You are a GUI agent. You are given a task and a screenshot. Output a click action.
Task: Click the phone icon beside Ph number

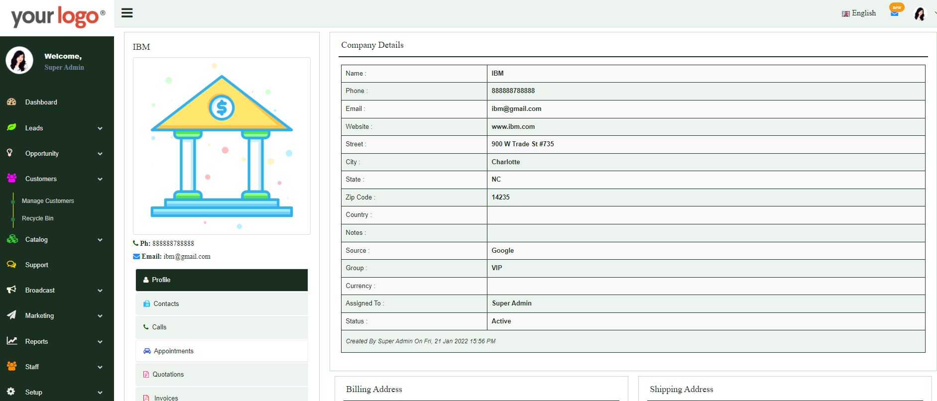coord(135,243)
